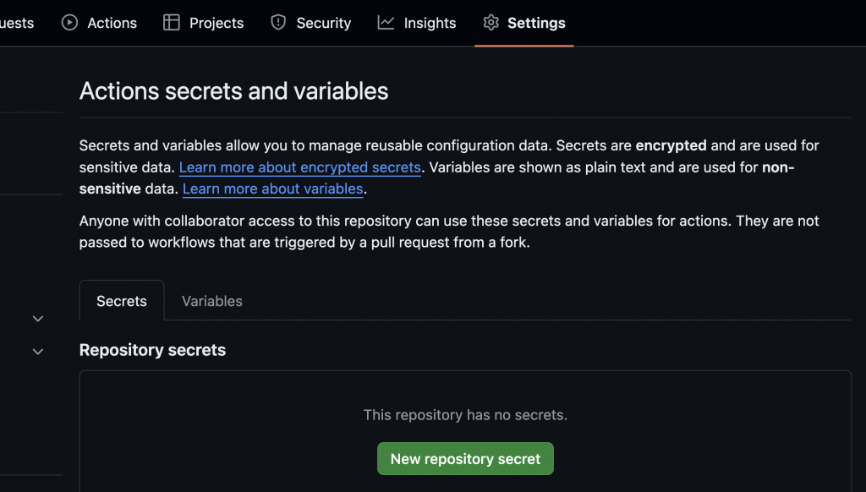866x492 pixels.
Task: Open the Insights tab label
Action: pos(430,23)
